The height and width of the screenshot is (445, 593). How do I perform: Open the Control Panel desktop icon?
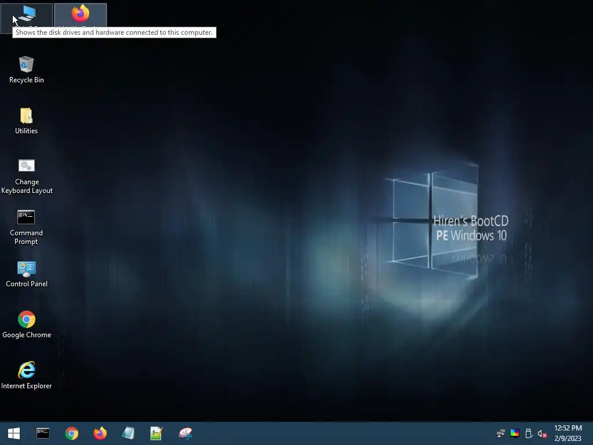[27, 274]
